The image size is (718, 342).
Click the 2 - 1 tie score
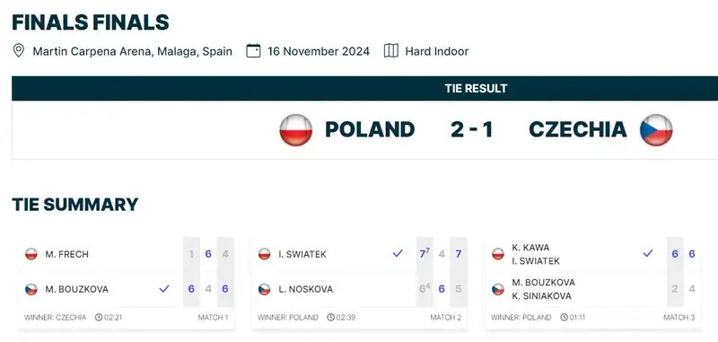click(472, 130)
